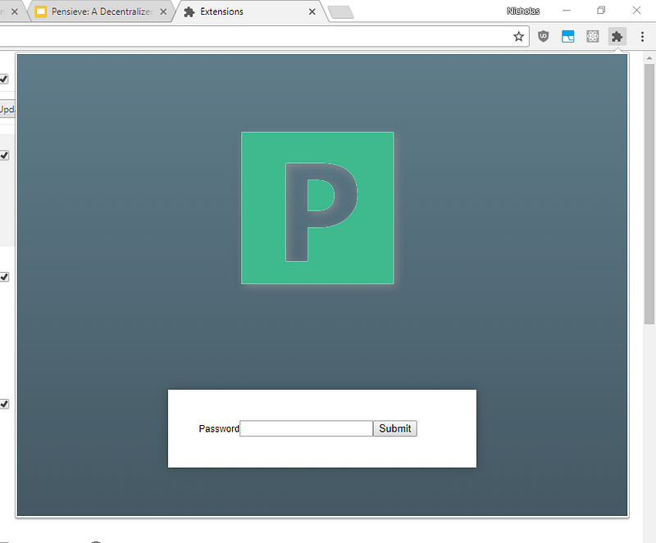Click the scrollbar up arrow
Screen dimensions: 656x543
tap(649, 58)
